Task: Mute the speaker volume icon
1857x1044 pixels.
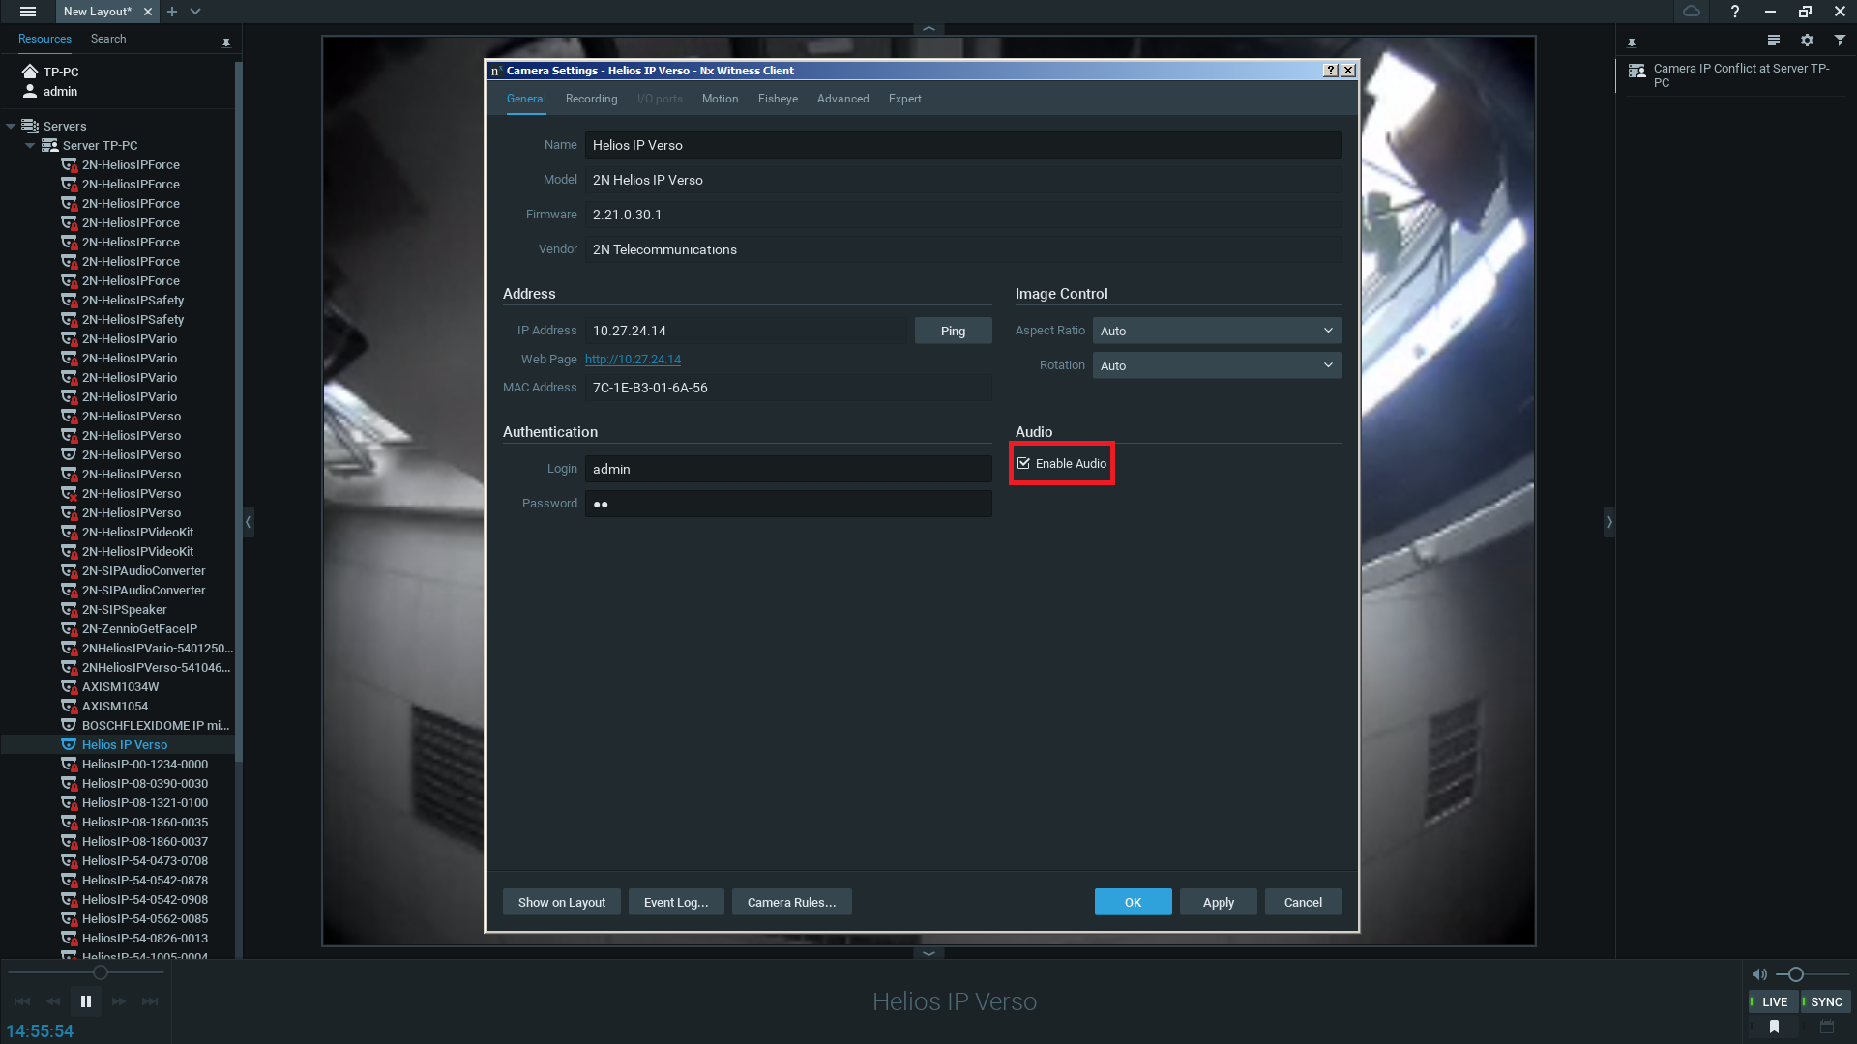Action: 1759,974
